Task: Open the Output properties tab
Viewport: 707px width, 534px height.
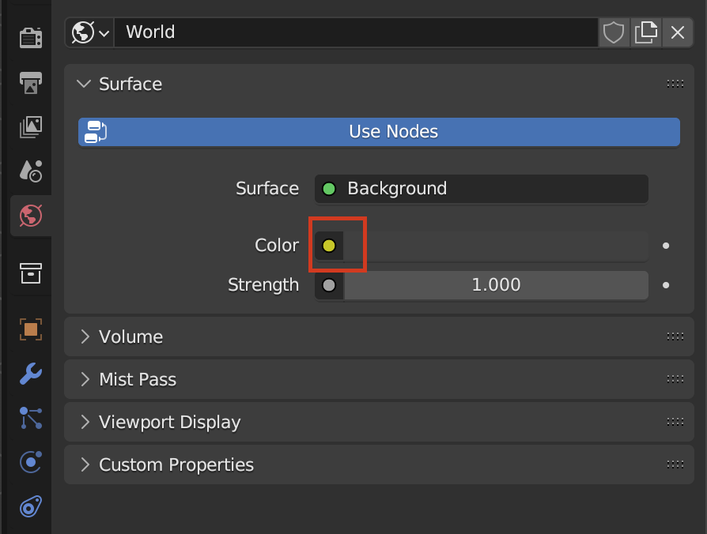Action: click(x=30, y=81)
